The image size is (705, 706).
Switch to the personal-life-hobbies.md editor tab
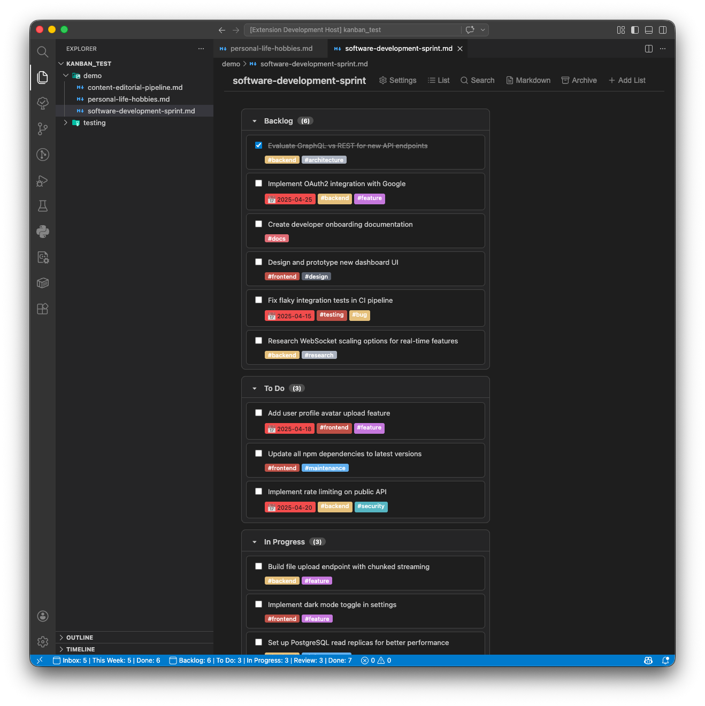[271, 48]
